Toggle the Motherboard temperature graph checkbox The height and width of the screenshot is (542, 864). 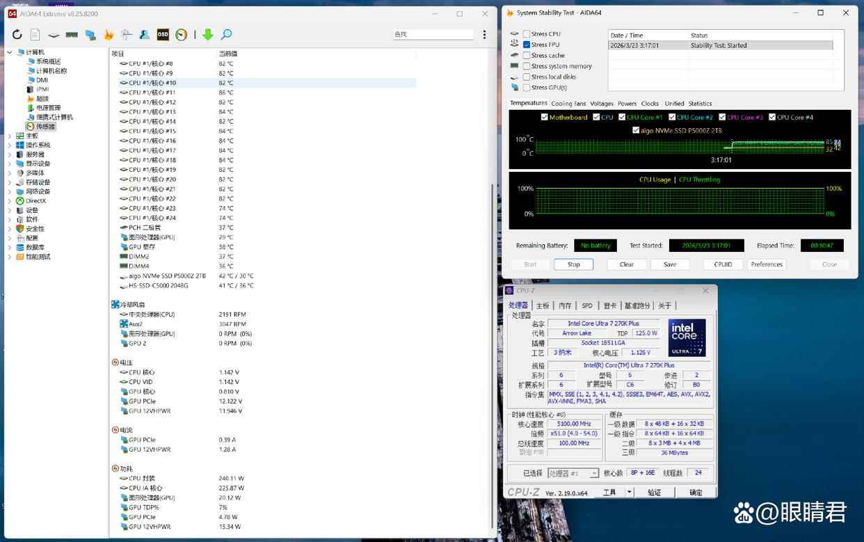coord(545,118)
